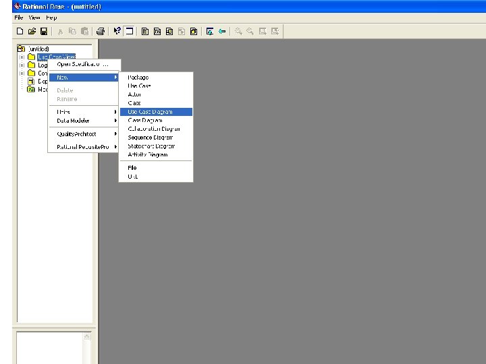Choose Activity Diagram in New submenu
This screenshot has height=364, width=486.
pos(156,155)
